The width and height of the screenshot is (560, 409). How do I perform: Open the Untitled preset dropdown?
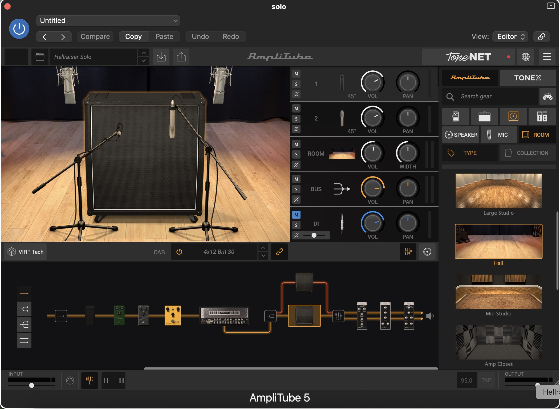pyautogui.click(x=108, y=21)
